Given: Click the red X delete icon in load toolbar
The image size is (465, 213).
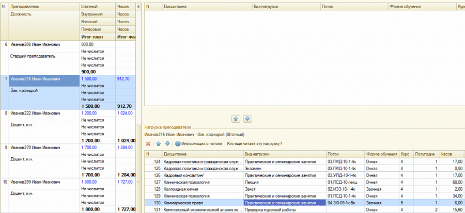Looking at the screenshot, I should (149, 144).
